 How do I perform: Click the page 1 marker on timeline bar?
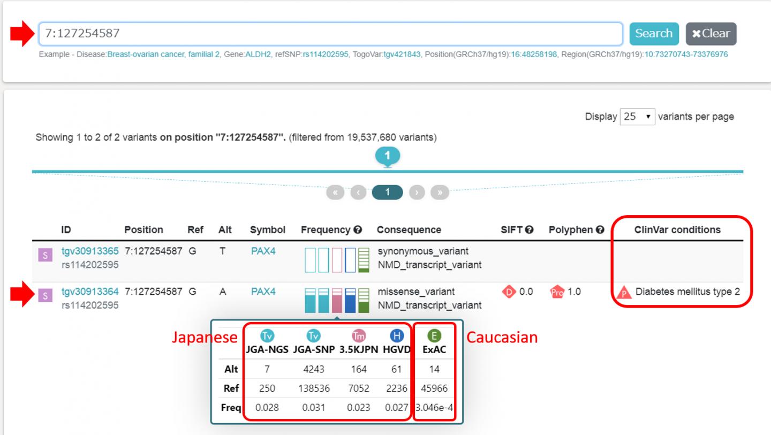tap(388, 156)
